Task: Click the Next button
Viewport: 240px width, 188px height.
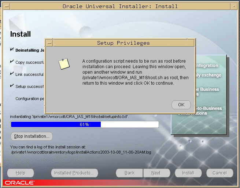Action: [156, 173]
